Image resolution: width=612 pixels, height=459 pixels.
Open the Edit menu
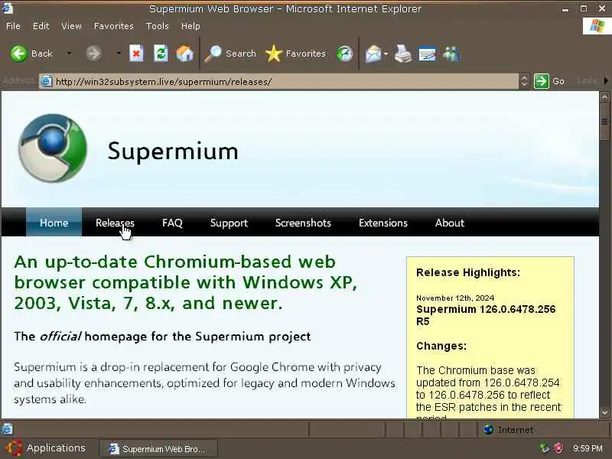[41, 26]
